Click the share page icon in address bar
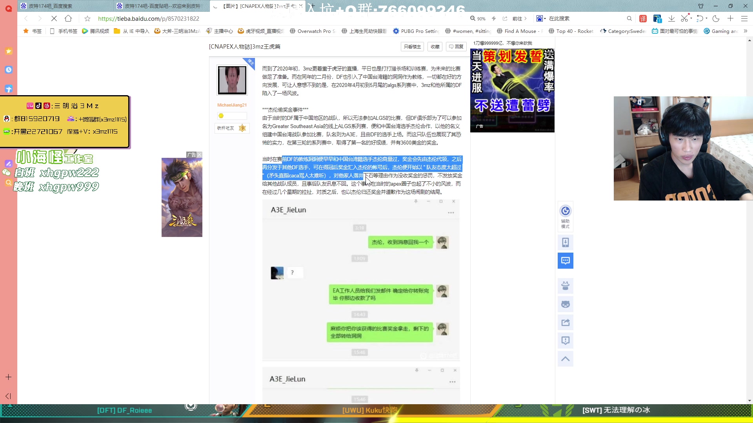This screenshot has width=753, height=423. (505, 18)
